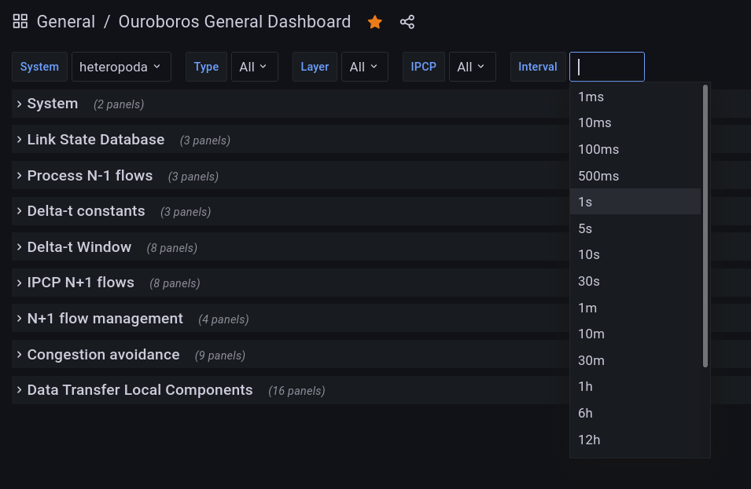Pick the 30m interval option
751x489 pixels.
point(591,360)
